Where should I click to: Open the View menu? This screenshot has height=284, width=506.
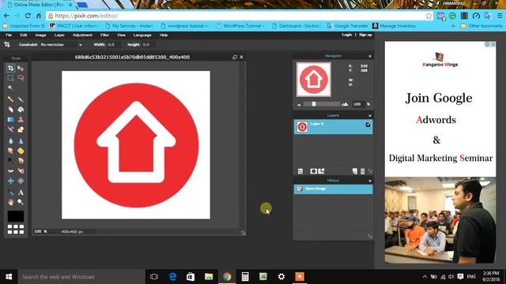click(121, 35)
